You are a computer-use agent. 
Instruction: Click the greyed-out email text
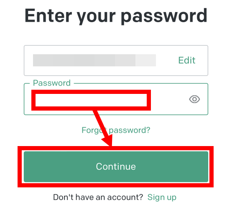click(x=94, y=60)
